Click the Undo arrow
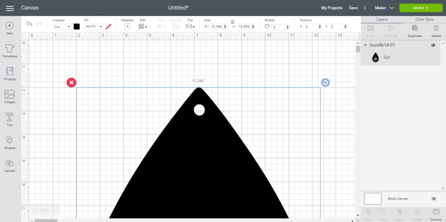This screenshot has width=446, height=222. [x=29, y=24]
